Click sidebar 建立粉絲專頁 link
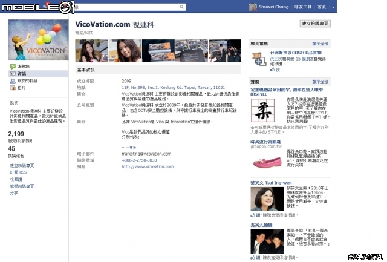 22,165
